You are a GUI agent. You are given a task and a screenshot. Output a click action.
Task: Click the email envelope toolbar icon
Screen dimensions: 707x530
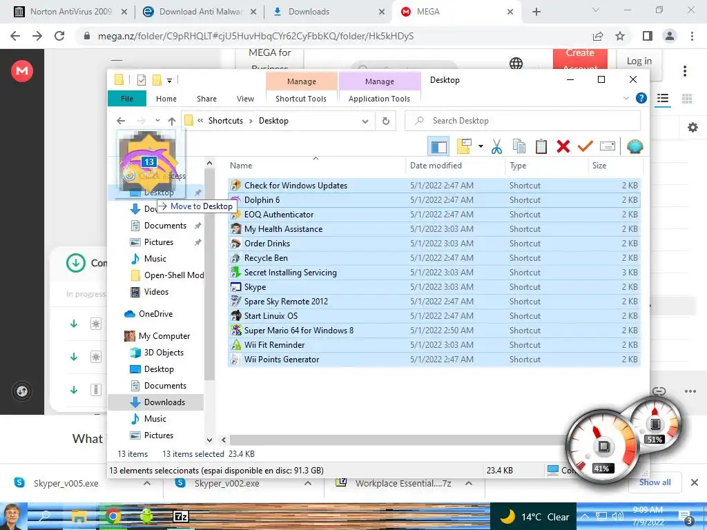pos(608,146)
